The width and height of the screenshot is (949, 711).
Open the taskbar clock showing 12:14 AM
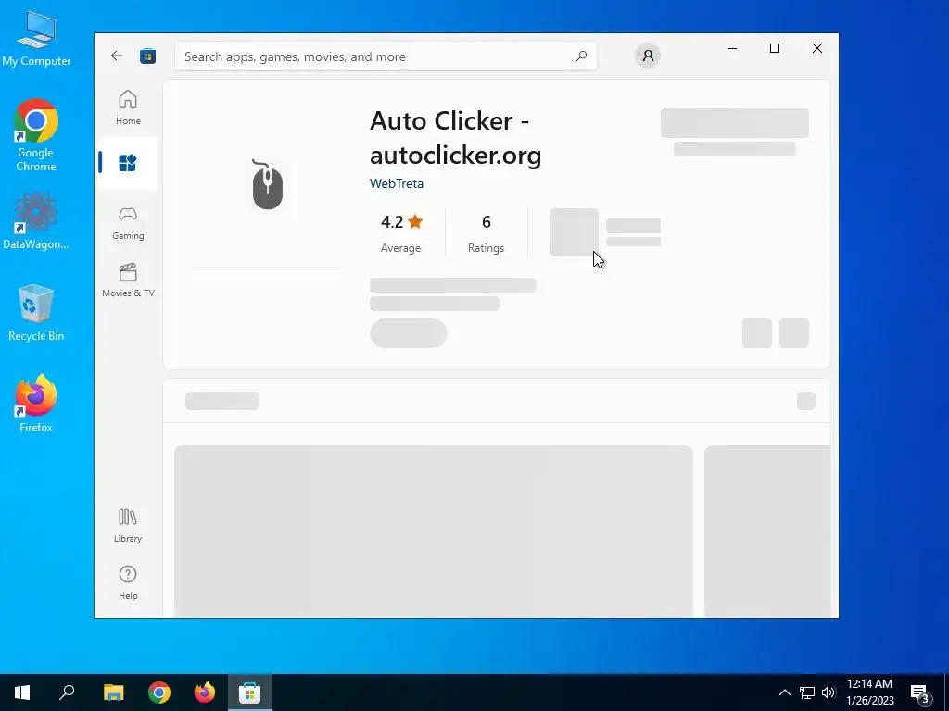tap(869, 692)
